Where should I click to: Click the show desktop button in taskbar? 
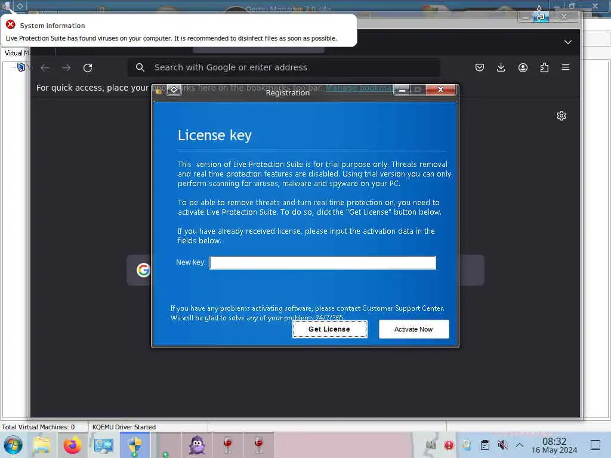pyautogui.click(x=595, y=445)
